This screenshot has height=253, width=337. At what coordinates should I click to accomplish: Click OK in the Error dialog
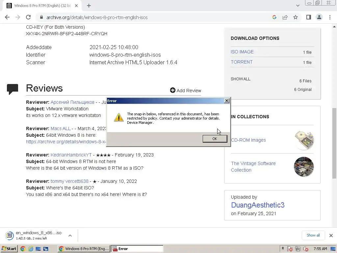point(215,139)
